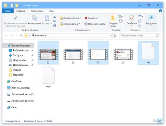Click the Копировать copy icon
The width and height of the screenshot is (166, 126).
click(34, 18)
